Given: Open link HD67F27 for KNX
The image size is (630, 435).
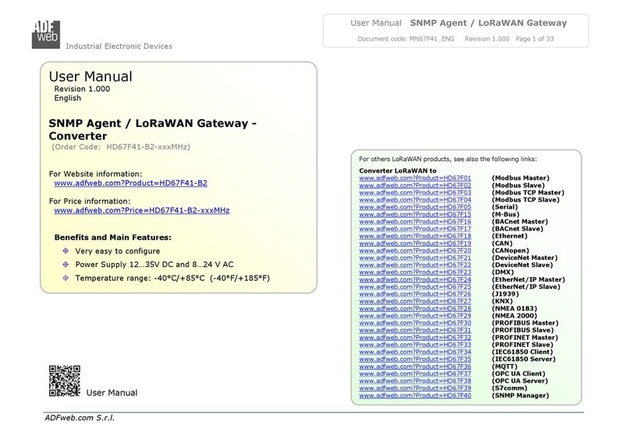Looking at the screenshot, I should [415, 301].
